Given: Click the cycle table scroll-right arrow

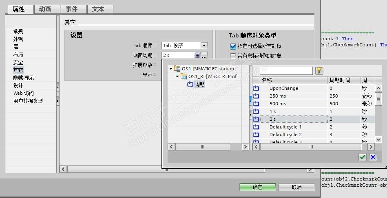Looking at the screenshot, I should pyautogui.click(x=371, y=147).
